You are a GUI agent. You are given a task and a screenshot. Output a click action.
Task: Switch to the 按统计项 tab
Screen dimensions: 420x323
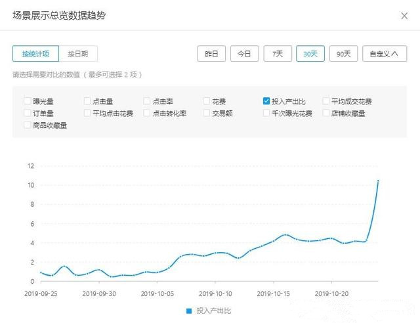[35, 54]
